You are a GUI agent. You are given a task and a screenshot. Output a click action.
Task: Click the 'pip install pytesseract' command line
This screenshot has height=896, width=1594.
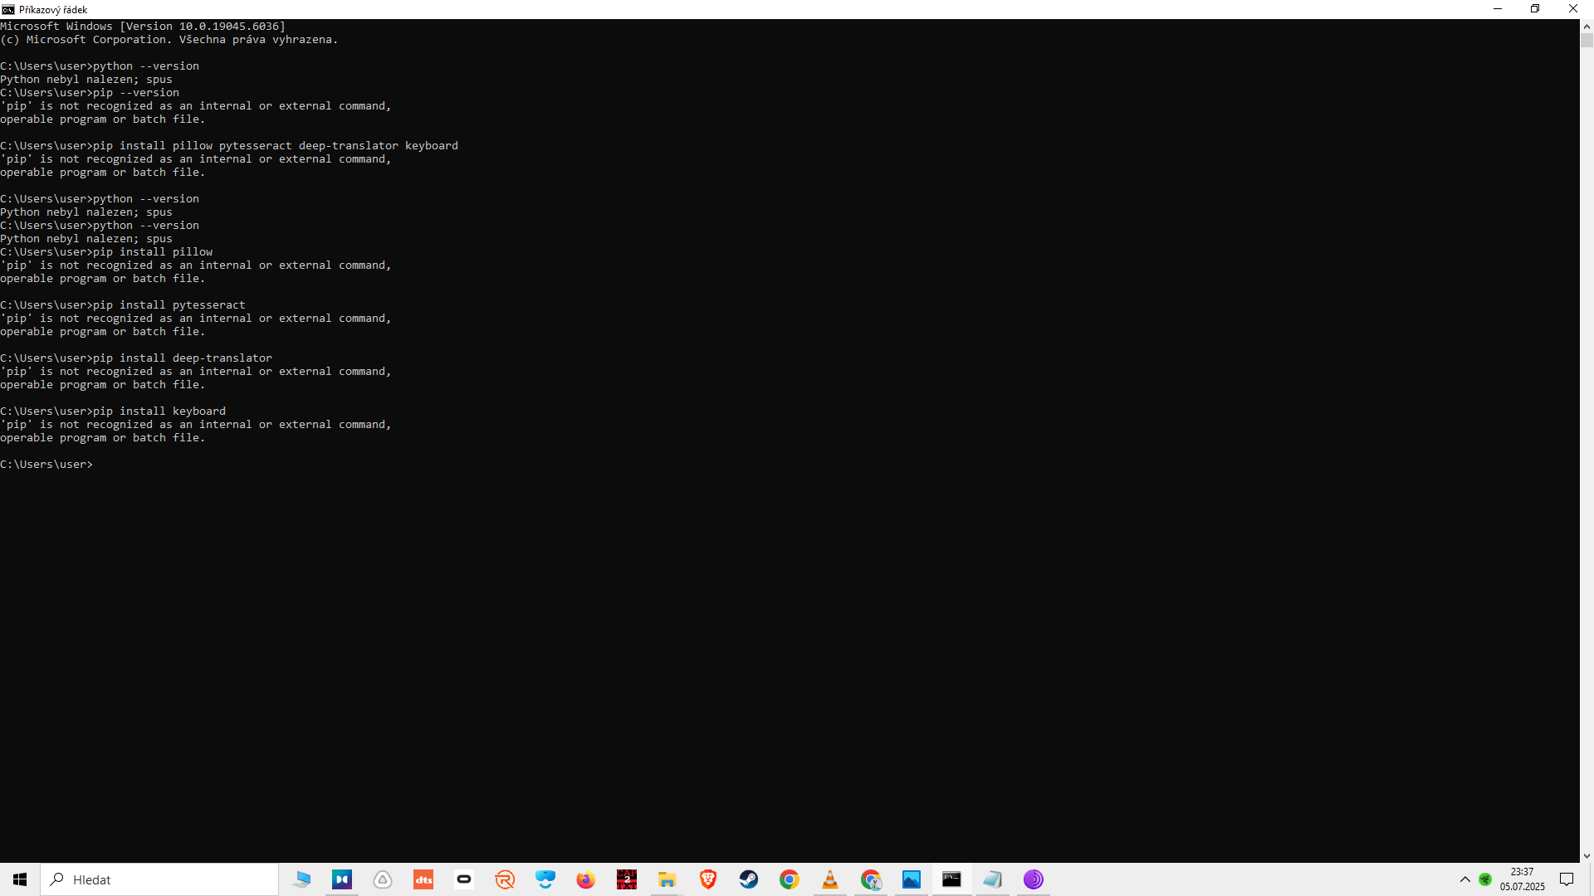(123, 305)
